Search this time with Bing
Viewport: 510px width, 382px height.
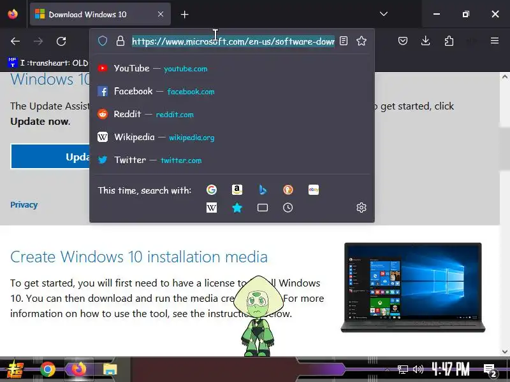(263, 190)
